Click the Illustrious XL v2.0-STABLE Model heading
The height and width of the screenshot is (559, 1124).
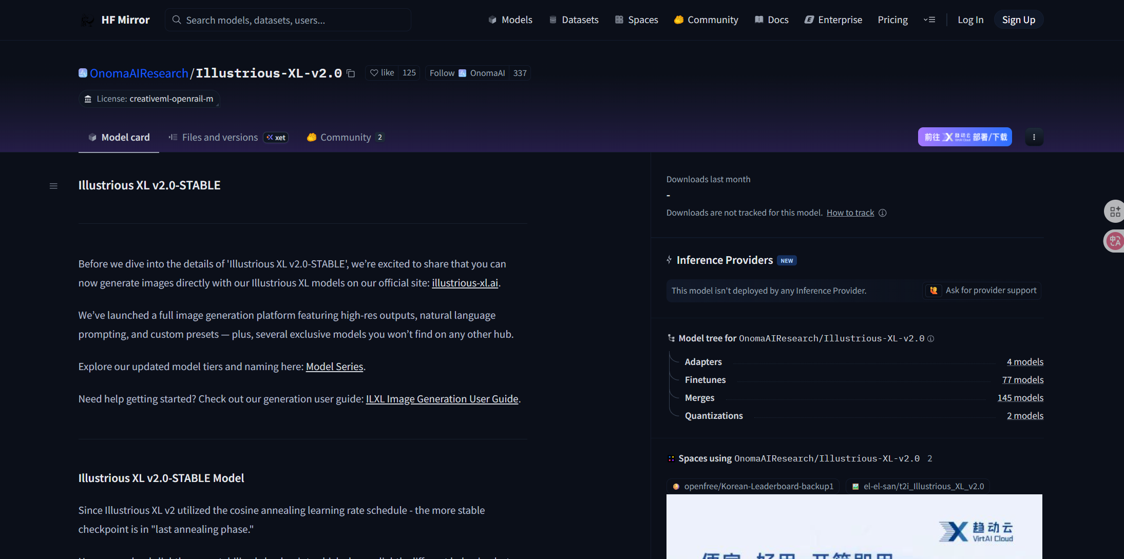[161, 478]
